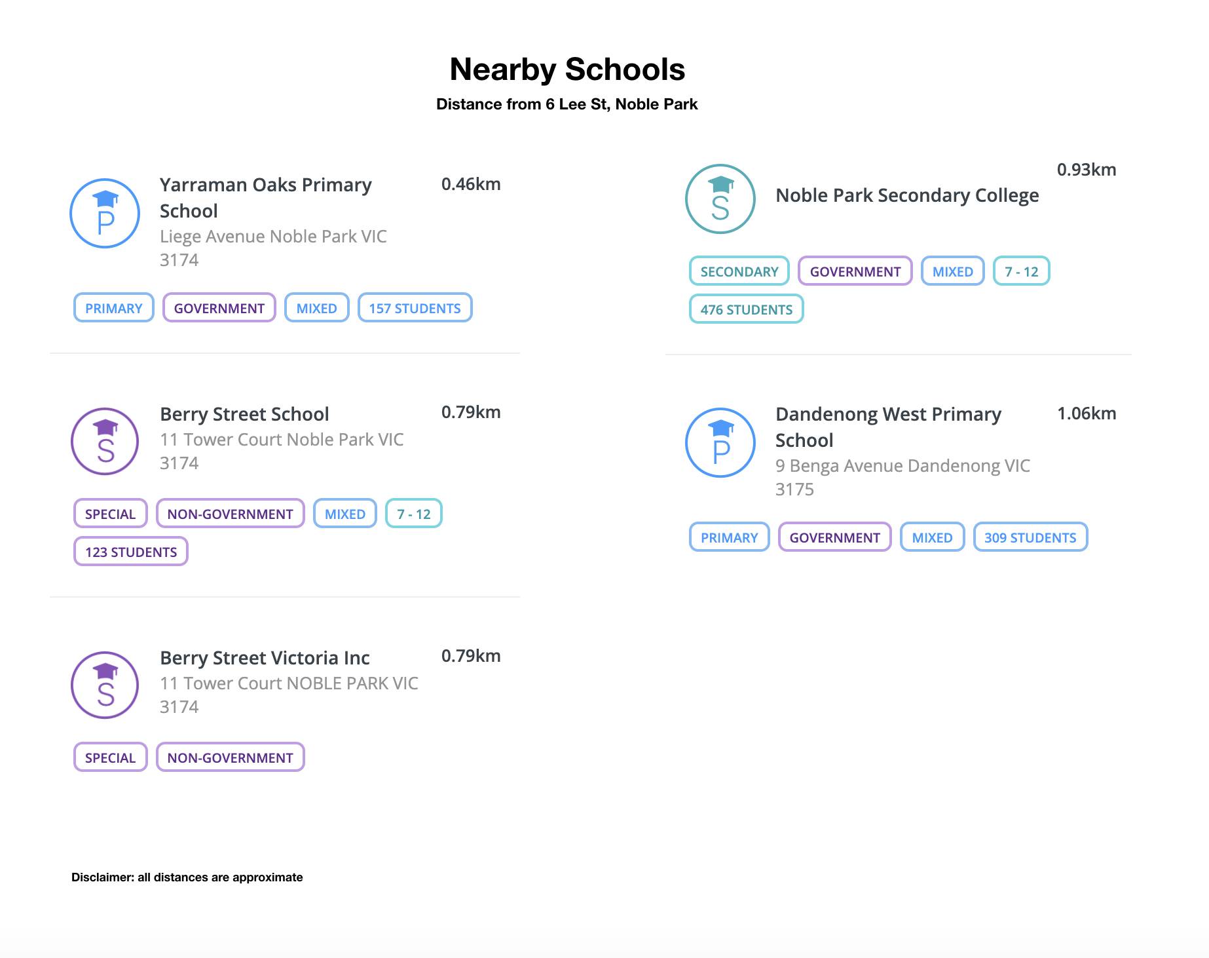1209x958 pixels.
Task: Click NON-GOVERNMENT tag under Berry Street Victoria Inc
Action: (230, 757)
